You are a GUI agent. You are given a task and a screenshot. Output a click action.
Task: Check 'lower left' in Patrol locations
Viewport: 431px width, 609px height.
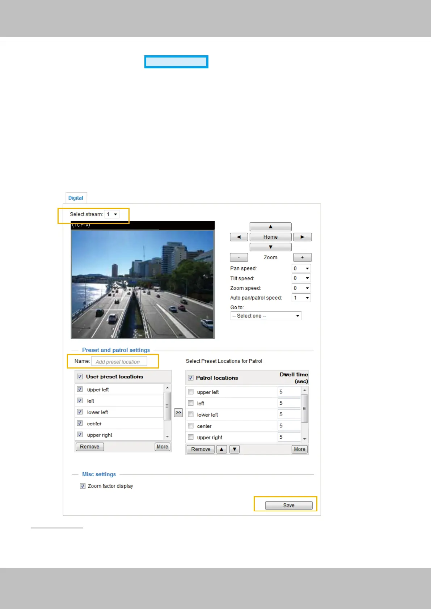tap(191, 414)
